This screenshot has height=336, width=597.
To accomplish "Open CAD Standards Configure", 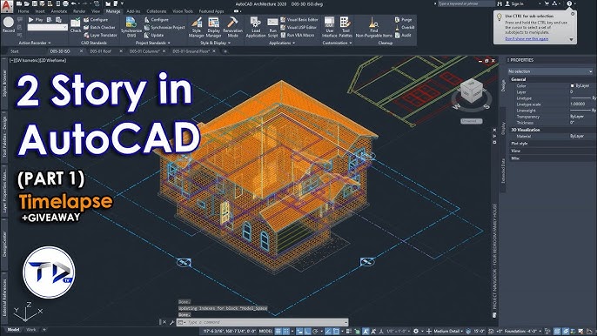I will tap(96, 20).
